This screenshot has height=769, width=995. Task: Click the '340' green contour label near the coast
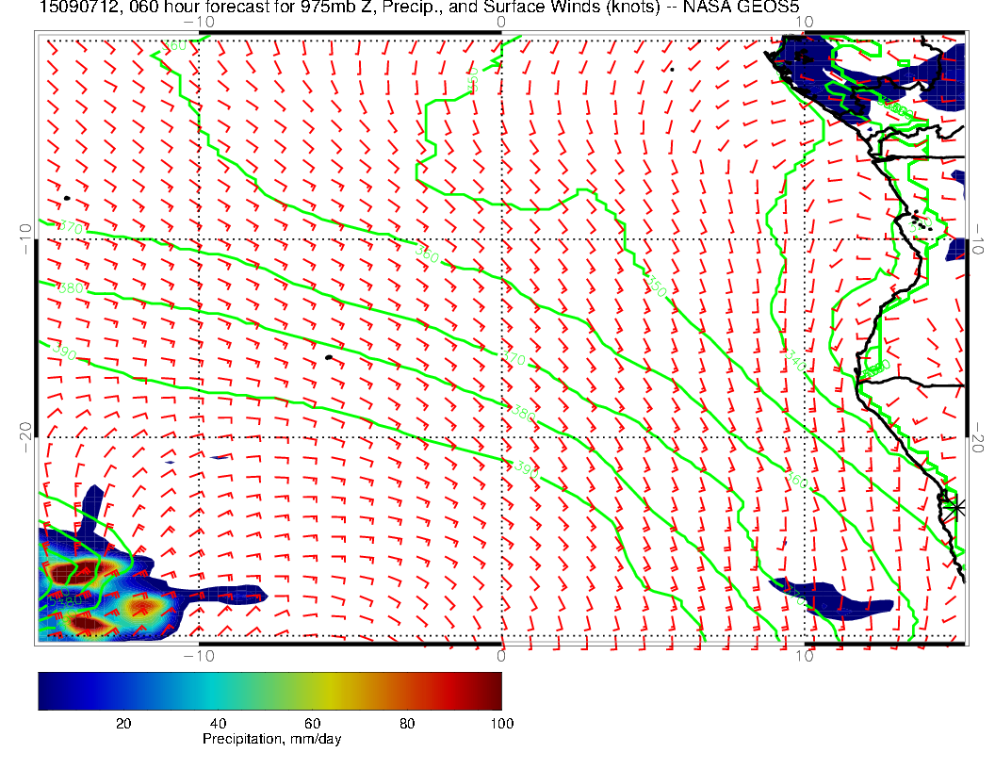pyautogui.click(x=795, y=361)
